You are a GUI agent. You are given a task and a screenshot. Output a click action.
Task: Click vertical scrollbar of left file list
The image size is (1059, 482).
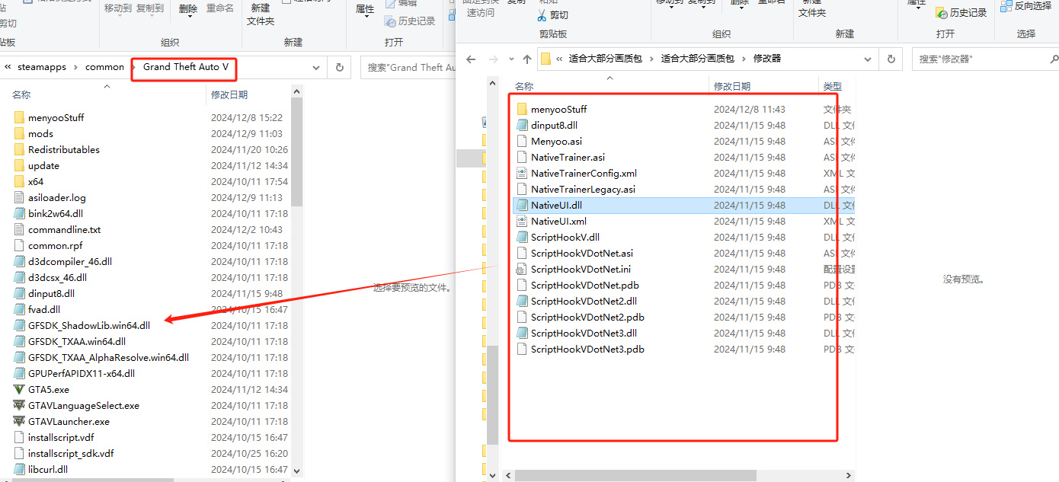297,152
